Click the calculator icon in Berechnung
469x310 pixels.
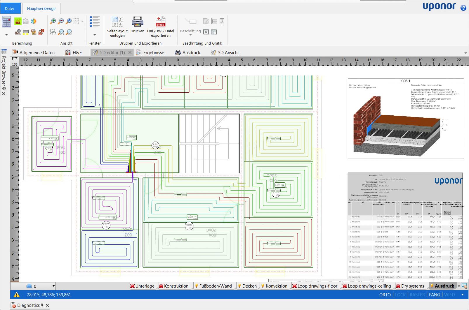click(x=6, y=22)
